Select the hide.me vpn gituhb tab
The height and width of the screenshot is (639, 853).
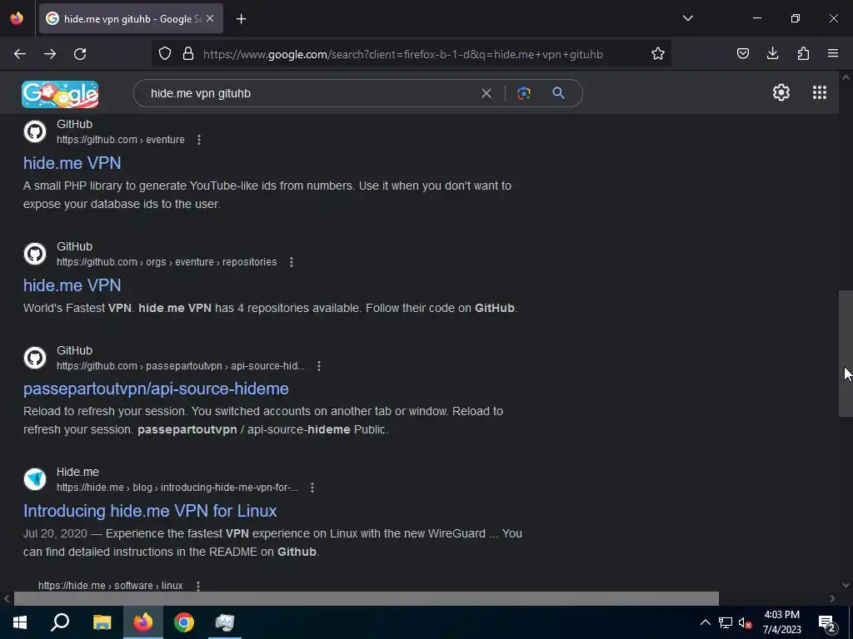131,19
